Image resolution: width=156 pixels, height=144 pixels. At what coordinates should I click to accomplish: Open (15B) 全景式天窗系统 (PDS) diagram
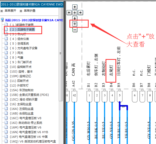point(29,95)
